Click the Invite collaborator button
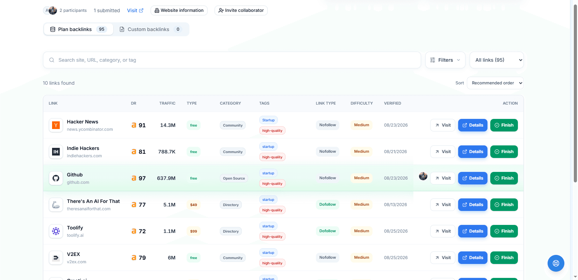578x280 pixels. (241, 10)
